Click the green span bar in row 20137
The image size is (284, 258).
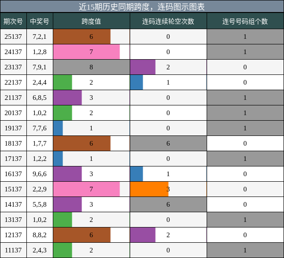[x=63, y=113]
